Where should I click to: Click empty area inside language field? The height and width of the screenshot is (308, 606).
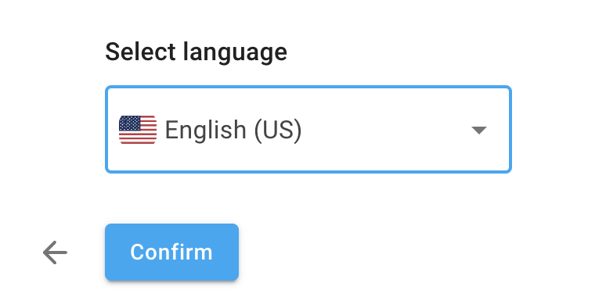(x=387, y=130)
